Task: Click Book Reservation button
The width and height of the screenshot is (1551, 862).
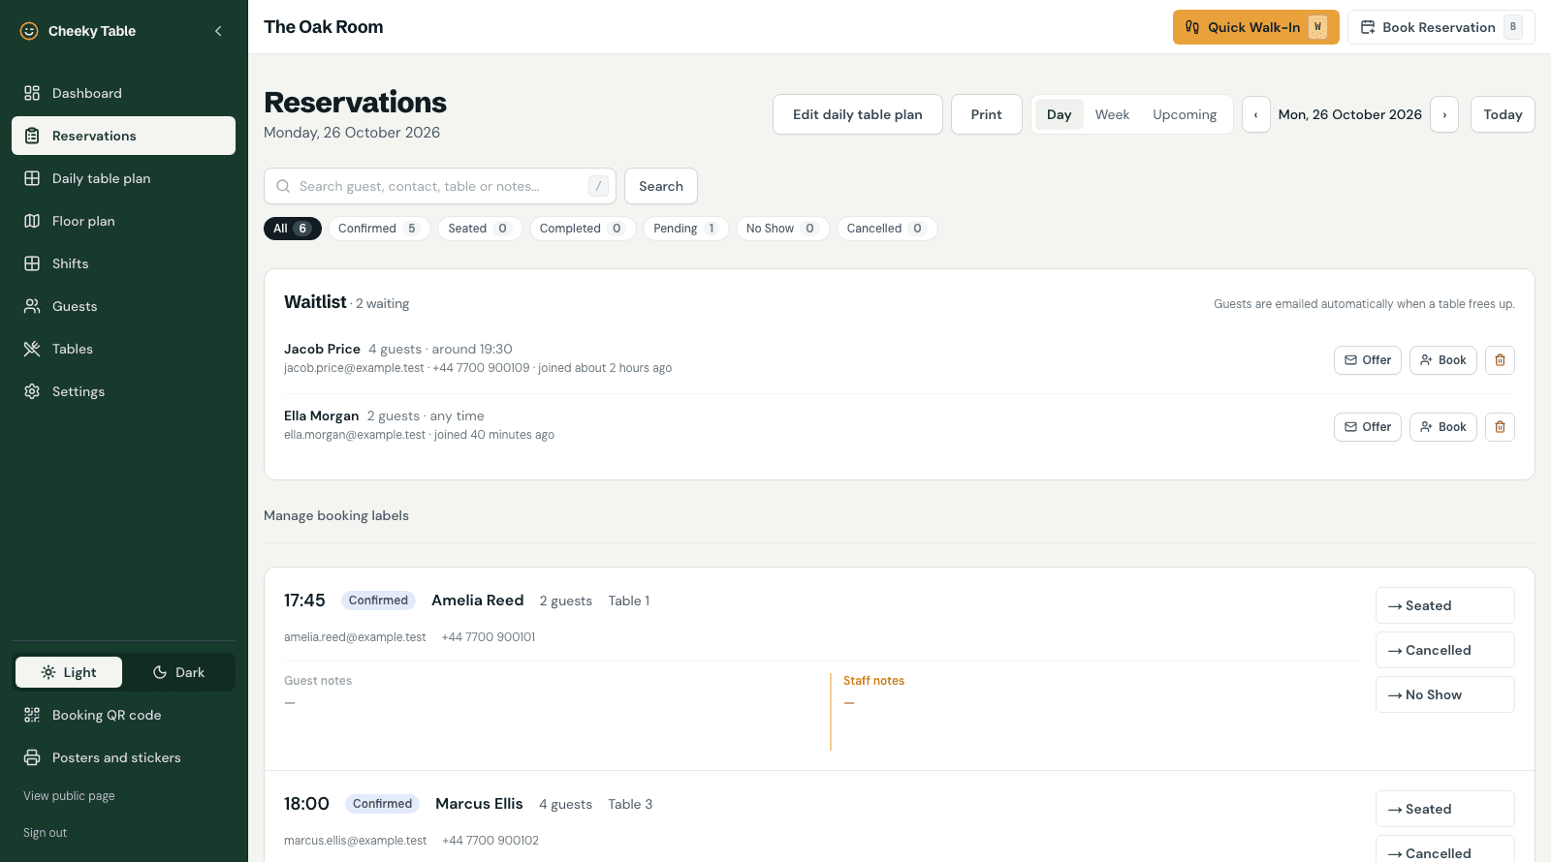Action: tap(1441, 27)
